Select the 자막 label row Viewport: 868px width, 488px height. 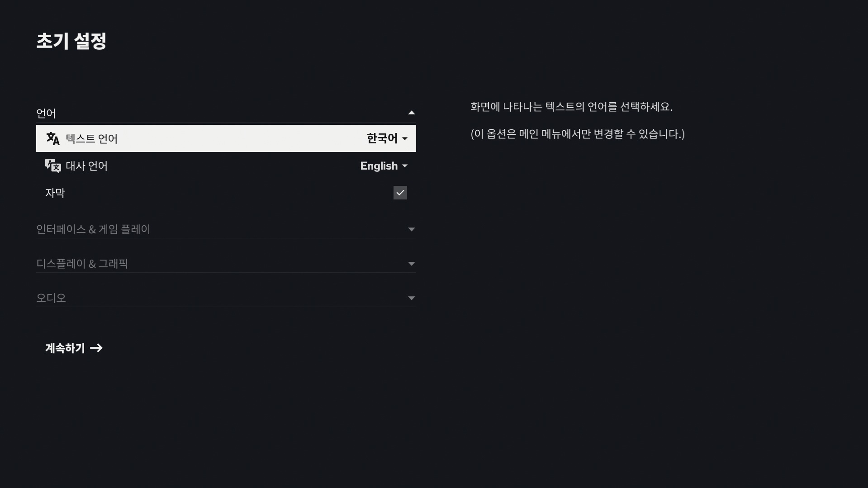226,193
